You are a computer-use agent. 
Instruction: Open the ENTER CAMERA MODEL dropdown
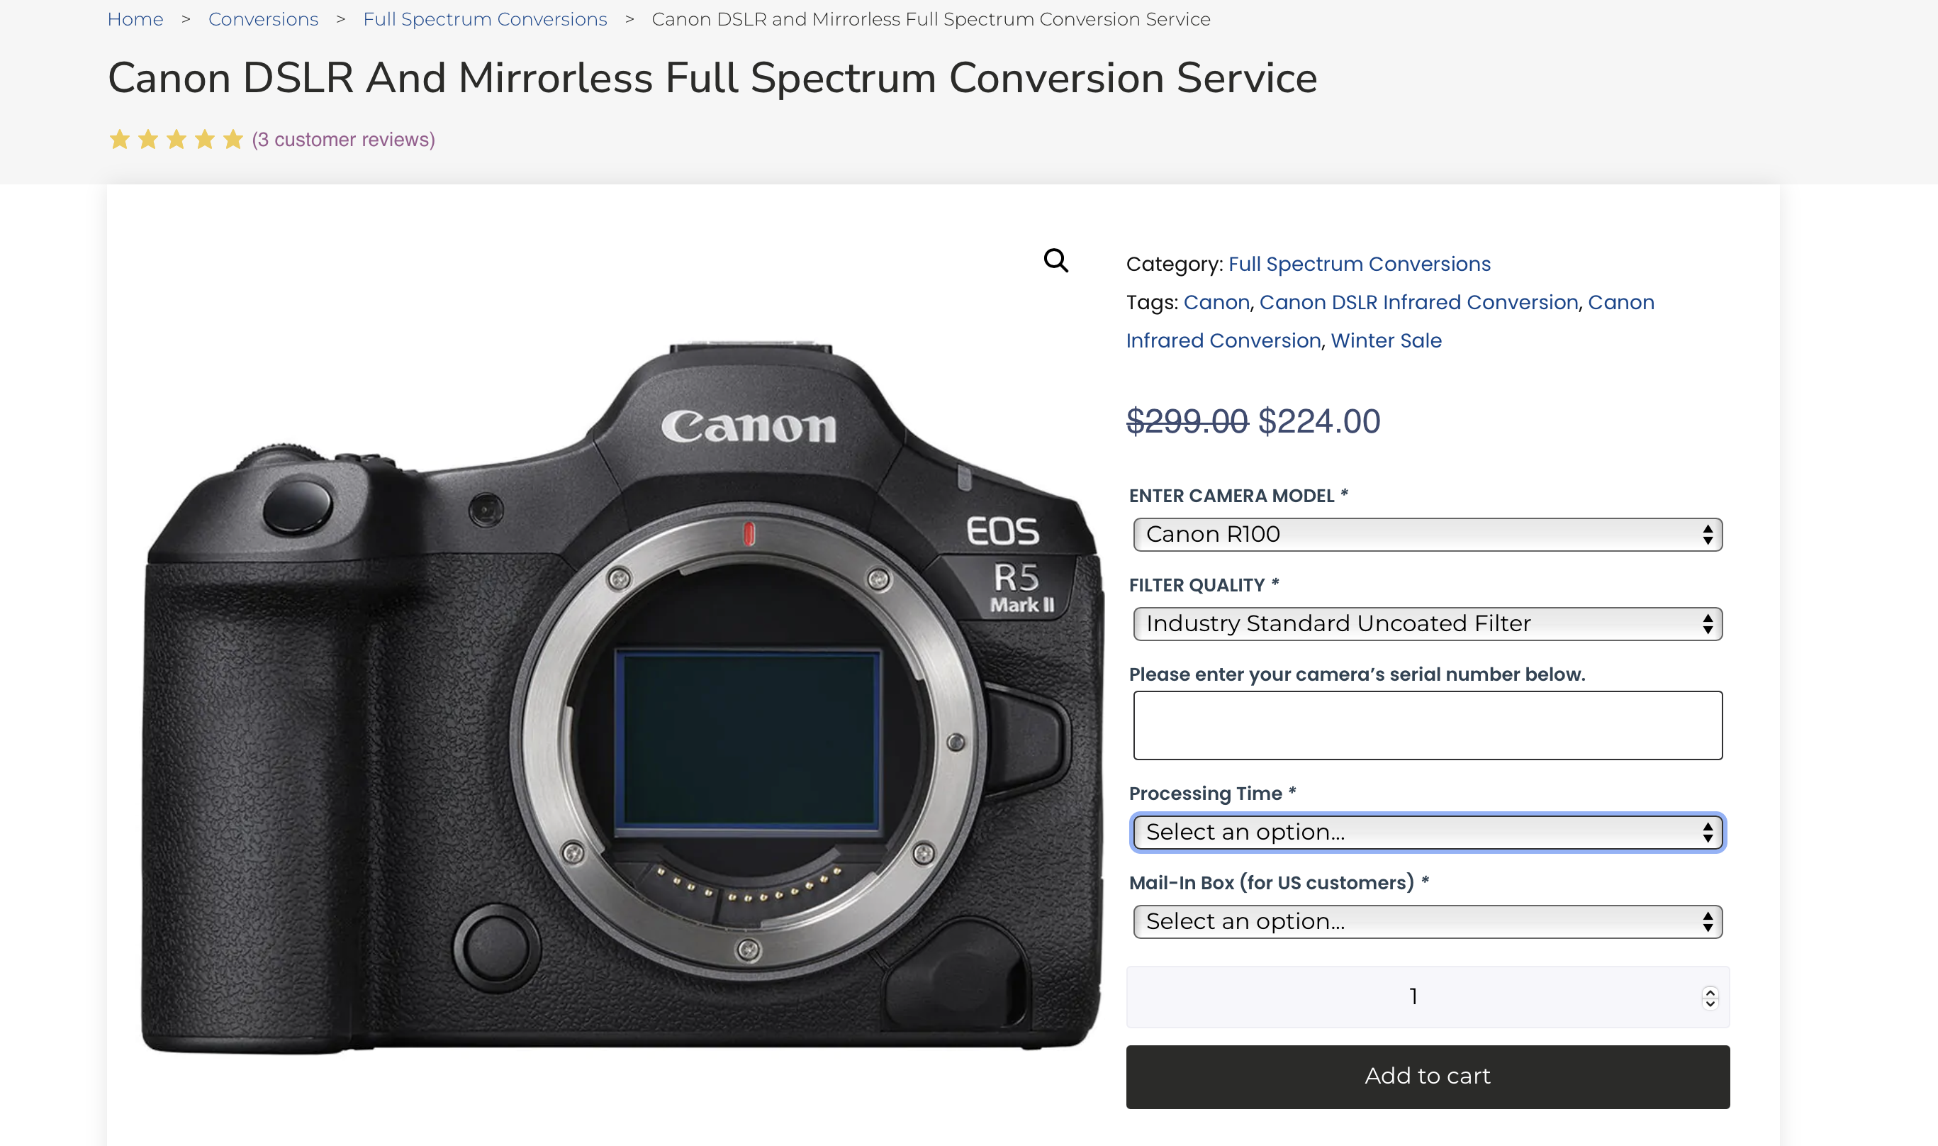[x=1426, y=533]
